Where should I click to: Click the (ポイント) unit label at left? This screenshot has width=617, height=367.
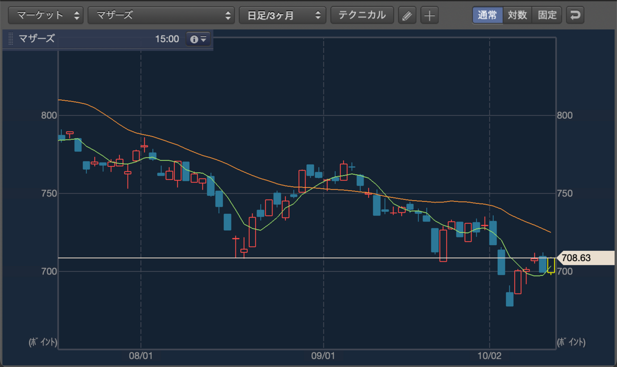tap(43, 342)
